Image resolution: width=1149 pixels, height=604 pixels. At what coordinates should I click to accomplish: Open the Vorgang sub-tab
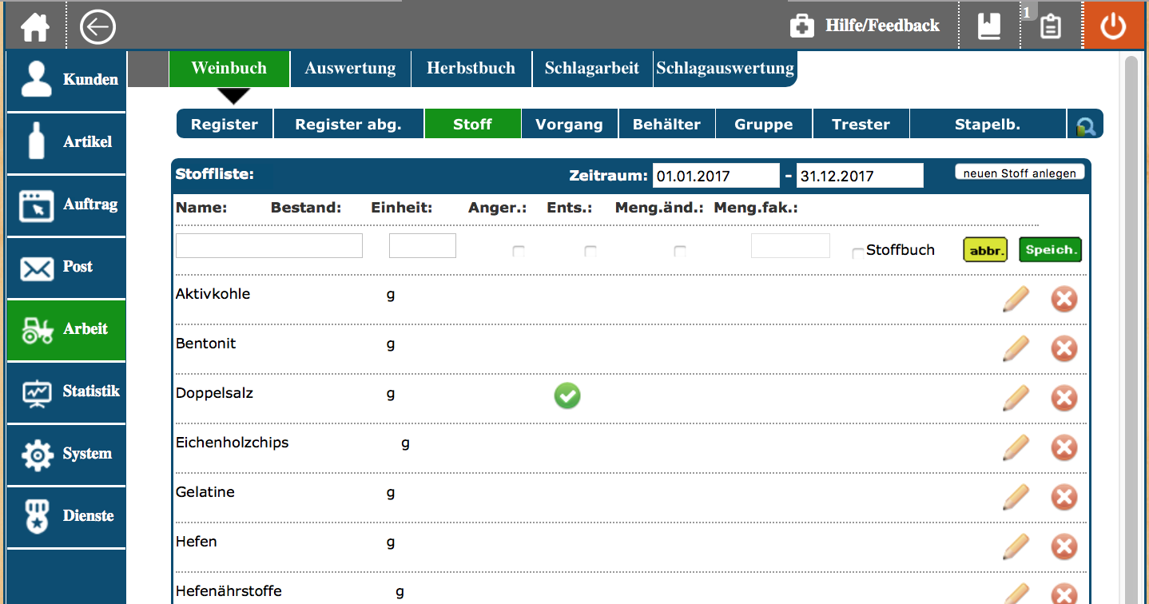point(569,125)
